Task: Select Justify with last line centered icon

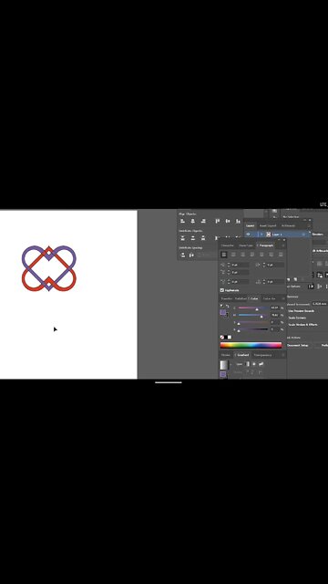Action: point(261,255)
